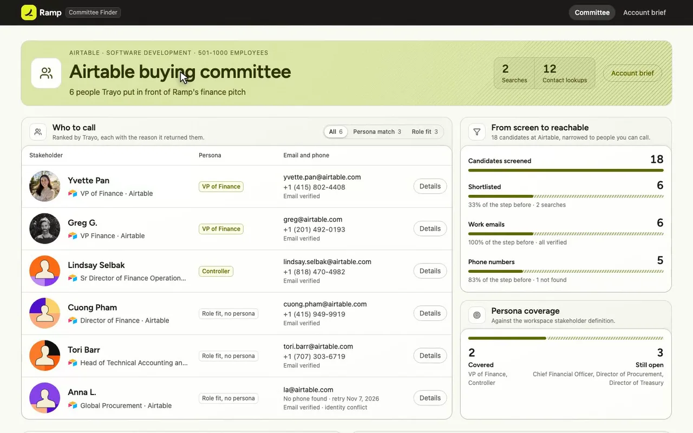
Task: Click the Stakeholder column header
Action: tap(46, 155)
